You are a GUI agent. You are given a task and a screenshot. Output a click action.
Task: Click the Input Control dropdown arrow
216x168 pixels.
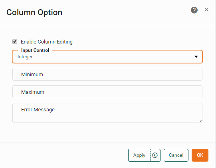(x=196, y=57)
